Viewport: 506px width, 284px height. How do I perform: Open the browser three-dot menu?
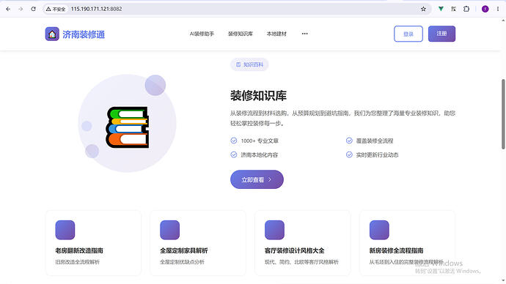pyautogui.click(x=498, y=9)
